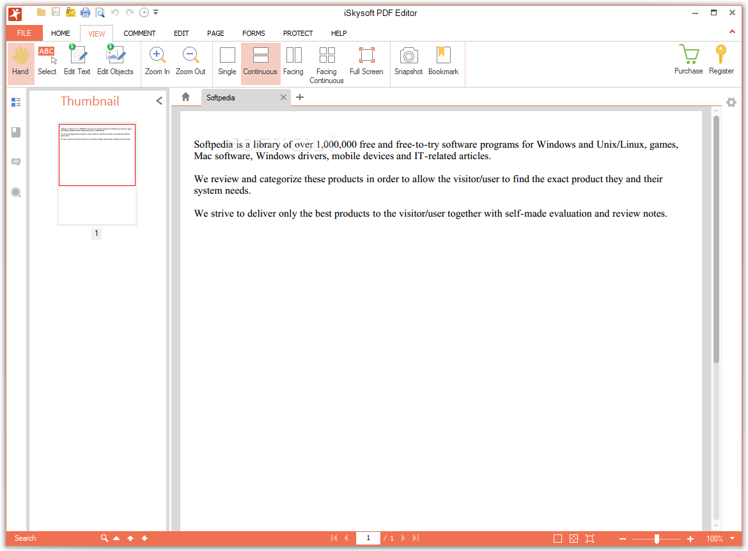Open the Search sidebar panel

(16, 192)
